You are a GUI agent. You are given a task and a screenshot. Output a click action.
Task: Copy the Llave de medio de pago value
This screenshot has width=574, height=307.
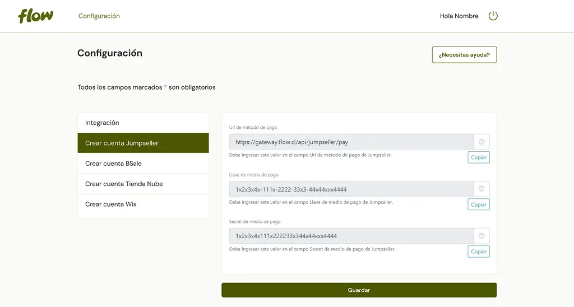[x=479, y=204]
